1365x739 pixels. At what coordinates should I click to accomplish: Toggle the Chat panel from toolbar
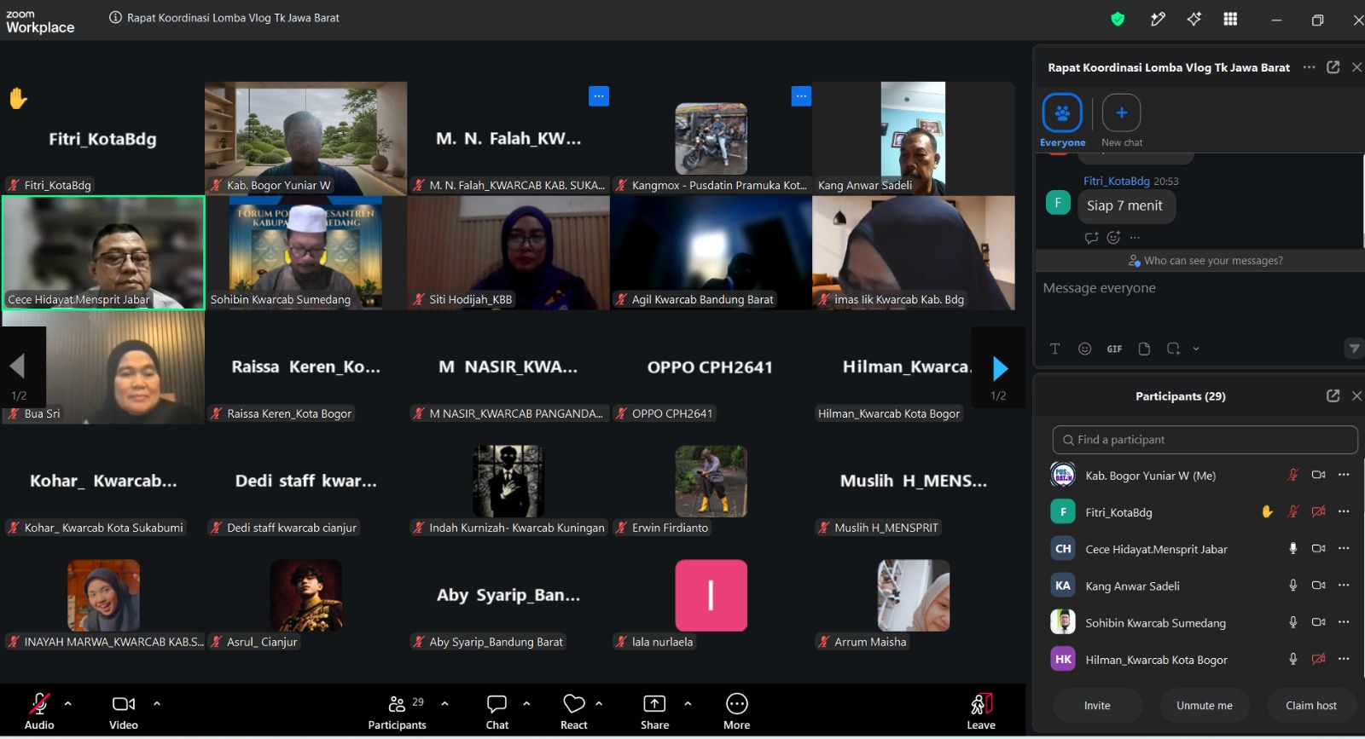coord(497,712)
